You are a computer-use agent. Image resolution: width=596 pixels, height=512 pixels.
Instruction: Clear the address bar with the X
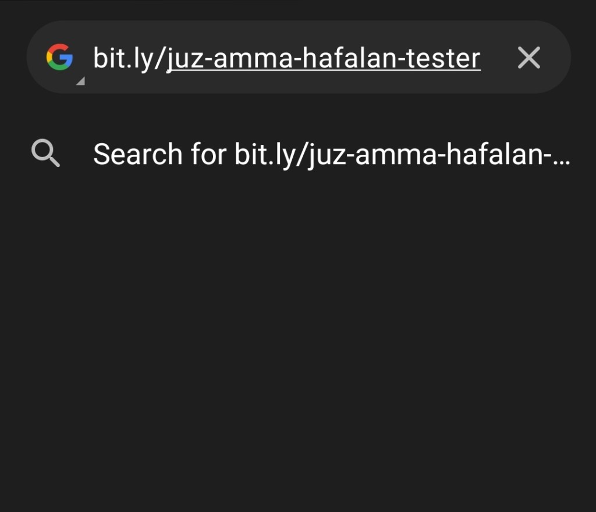tap(528, 58)
